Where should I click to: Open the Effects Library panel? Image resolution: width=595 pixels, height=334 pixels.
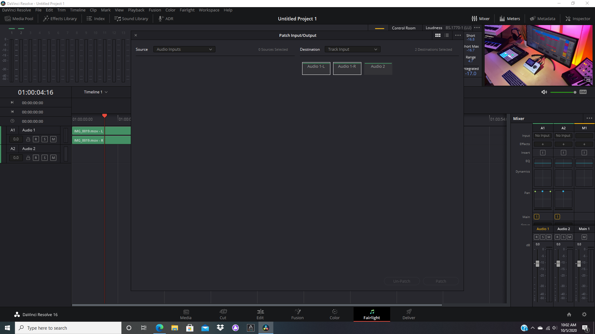pyautogui.click(x=60, y=19)
